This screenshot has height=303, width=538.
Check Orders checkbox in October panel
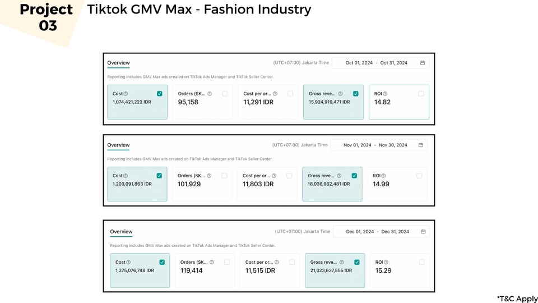(x=225, y=94)
